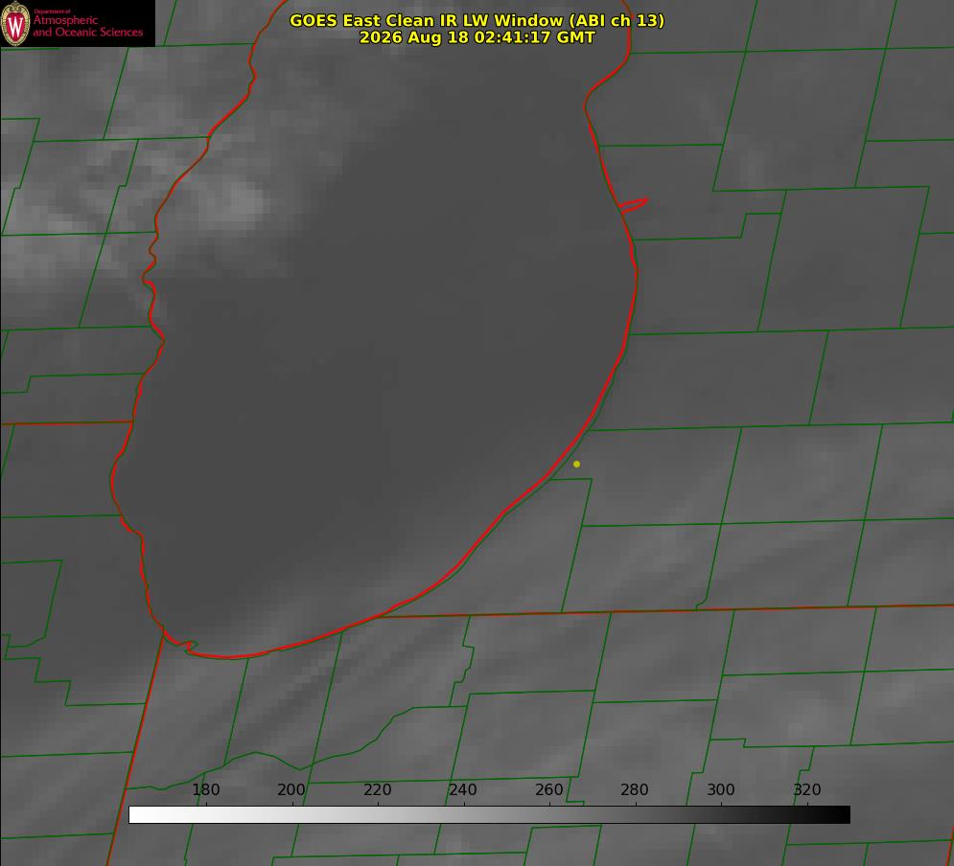Click the 220 value on colorbar
The image size is (954, 866).
pos(377,789)
